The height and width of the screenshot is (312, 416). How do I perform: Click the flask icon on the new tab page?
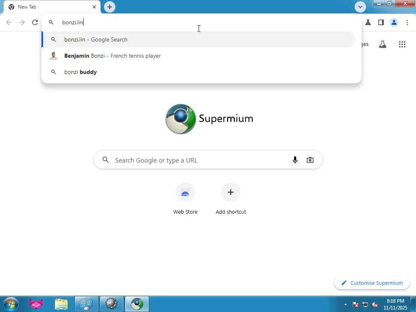[x=382, y=44]
